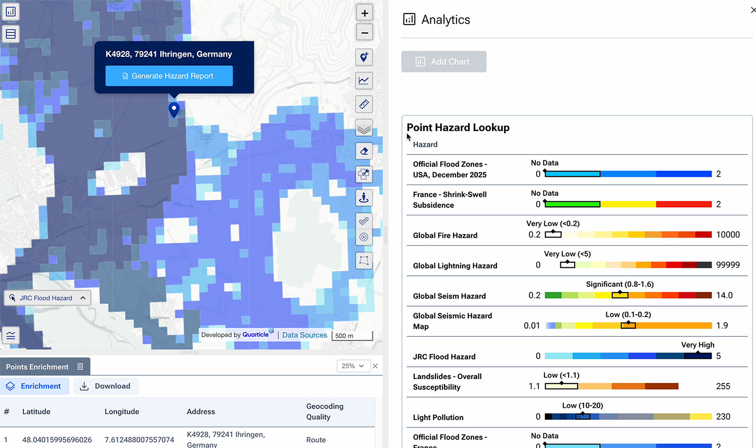
Task: Click the 'Significant (0.8-1.6)' seism label
Action: point(619,284)
